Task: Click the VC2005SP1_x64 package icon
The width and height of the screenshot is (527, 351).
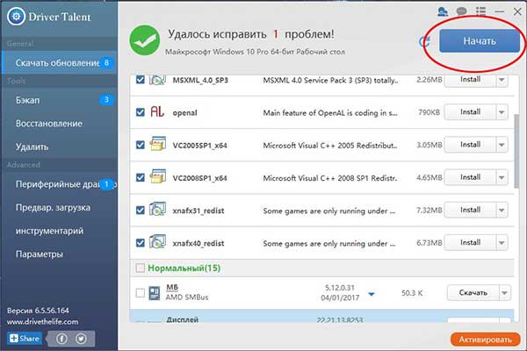Action: click(x=157, y=144)
